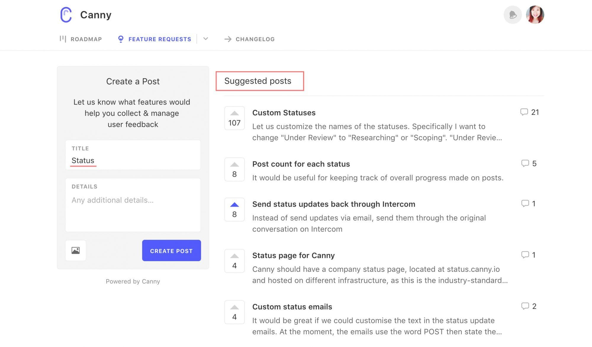Open the user profile avatar
The image size is (592, 347).
pos(535,15)
